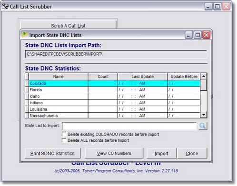Screen dimensions: 237x186
Task: Click the Count column header
Action: [x=103, y=77]
